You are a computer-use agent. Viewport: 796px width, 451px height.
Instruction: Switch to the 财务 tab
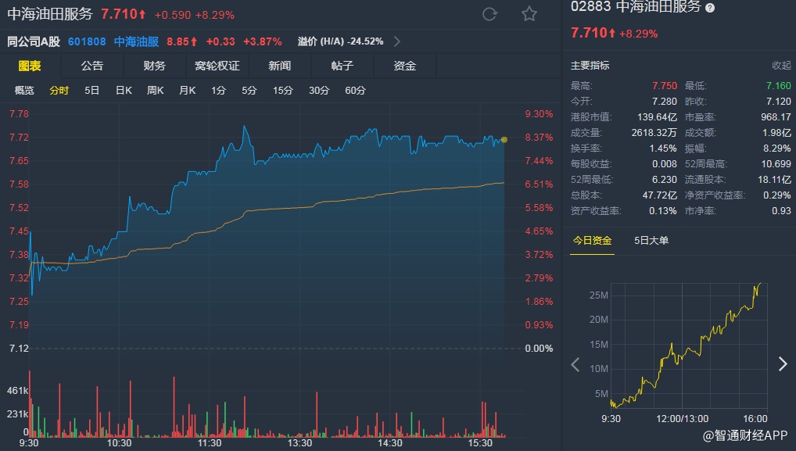coord(154,66)
